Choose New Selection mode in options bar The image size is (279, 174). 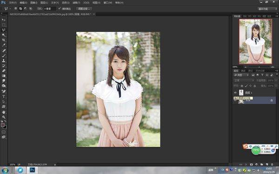[16, 8]
